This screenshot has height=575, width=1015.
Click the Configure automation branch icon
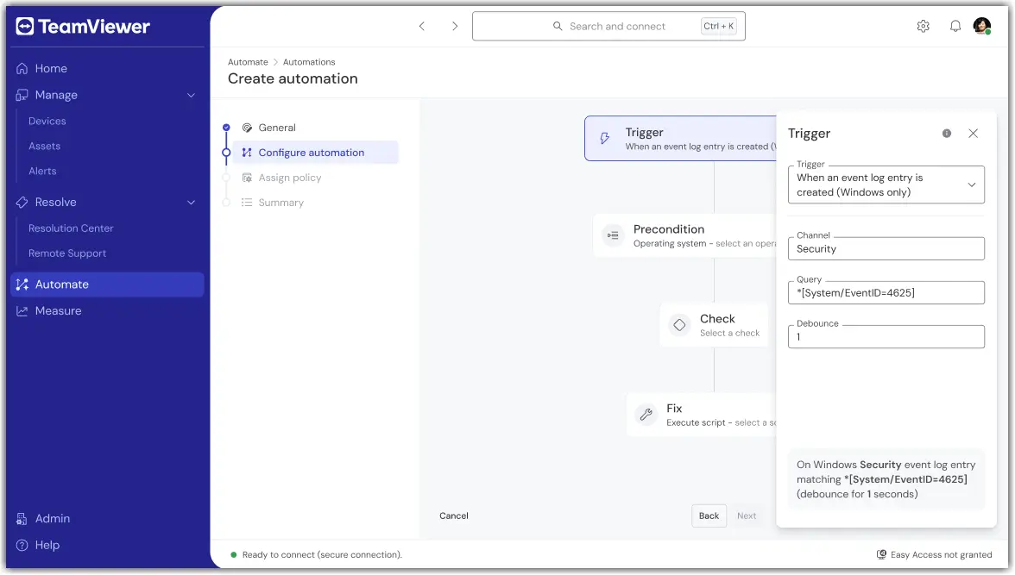point(247,153)
